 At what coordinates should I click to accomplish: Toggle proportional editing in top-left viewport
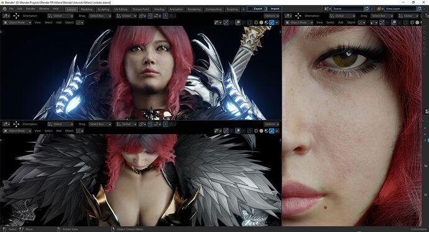(165, 16)
